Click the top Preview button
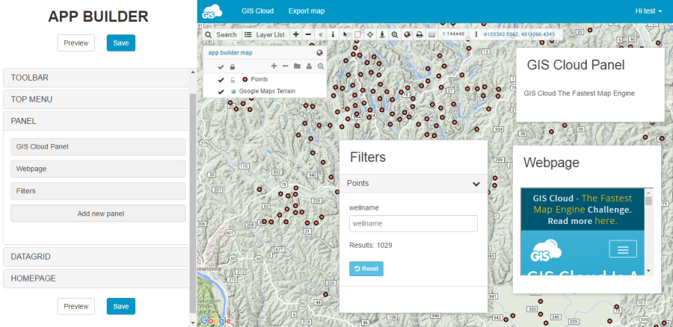Image resolution: width=673 pixels, height=327 pixels. point(76,43)
